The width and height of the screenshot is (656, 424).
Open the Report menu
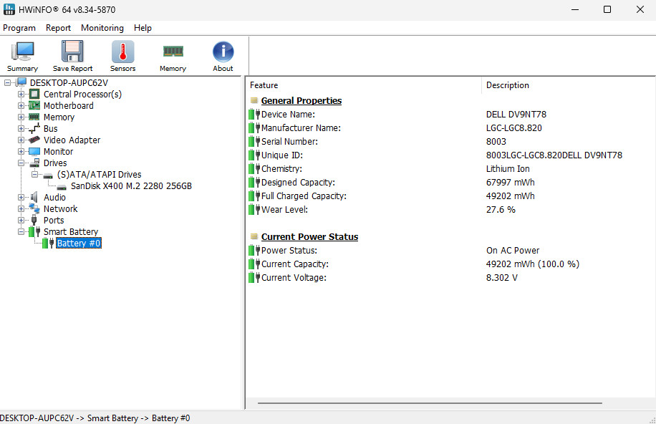pos(58,28)
